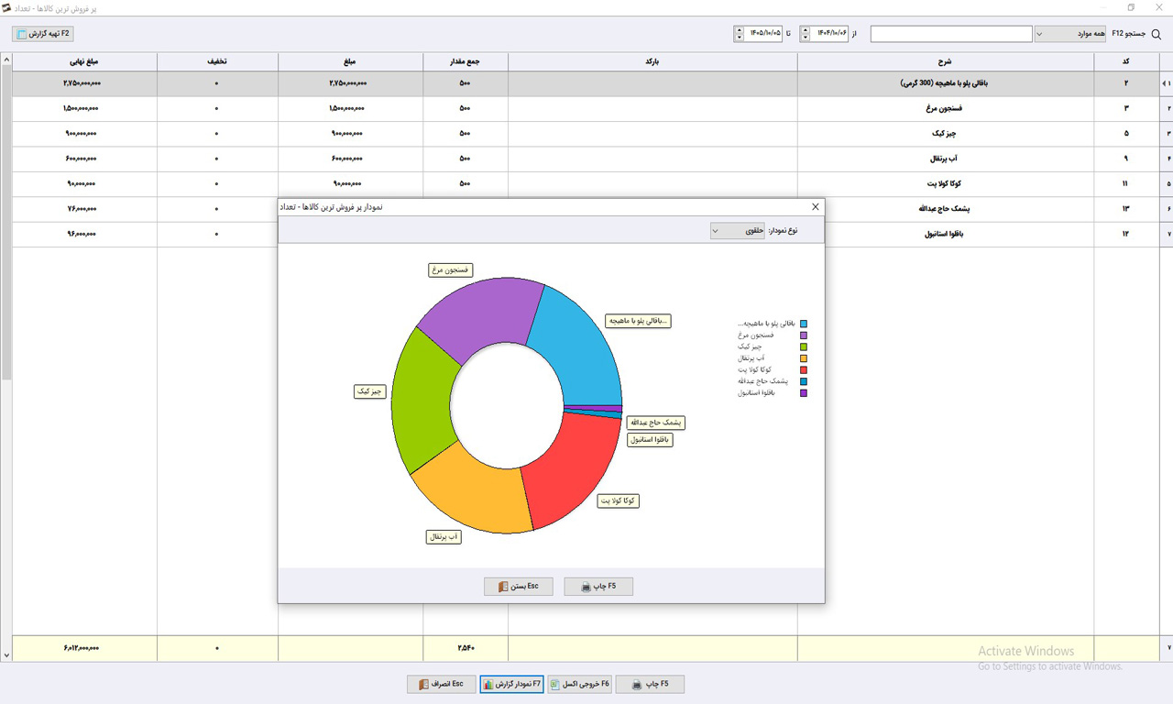Click the جمع مقدار column header
The width and height of the screenshot is (1173, 704).
[466, 62]
